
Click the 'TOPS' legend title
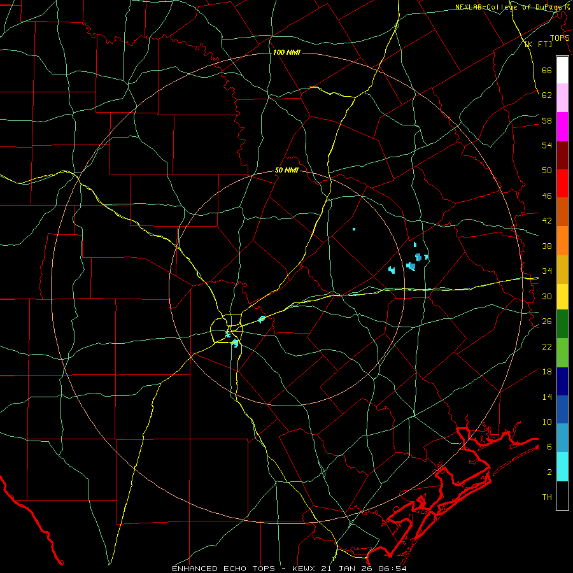560,38
